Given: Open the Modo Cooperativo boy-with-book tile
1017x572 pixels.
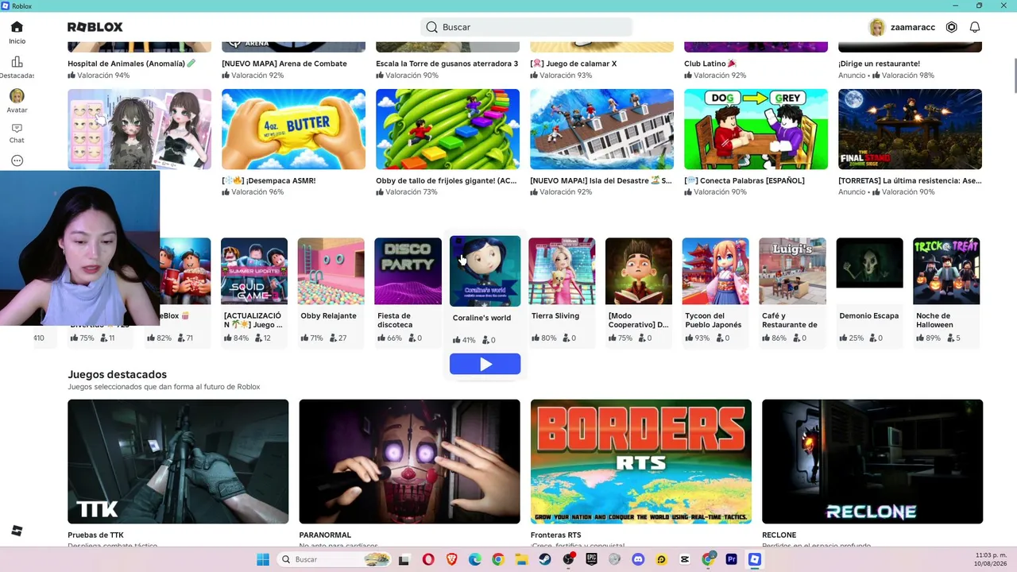Looking at the screenshot, I should [639, 271].
